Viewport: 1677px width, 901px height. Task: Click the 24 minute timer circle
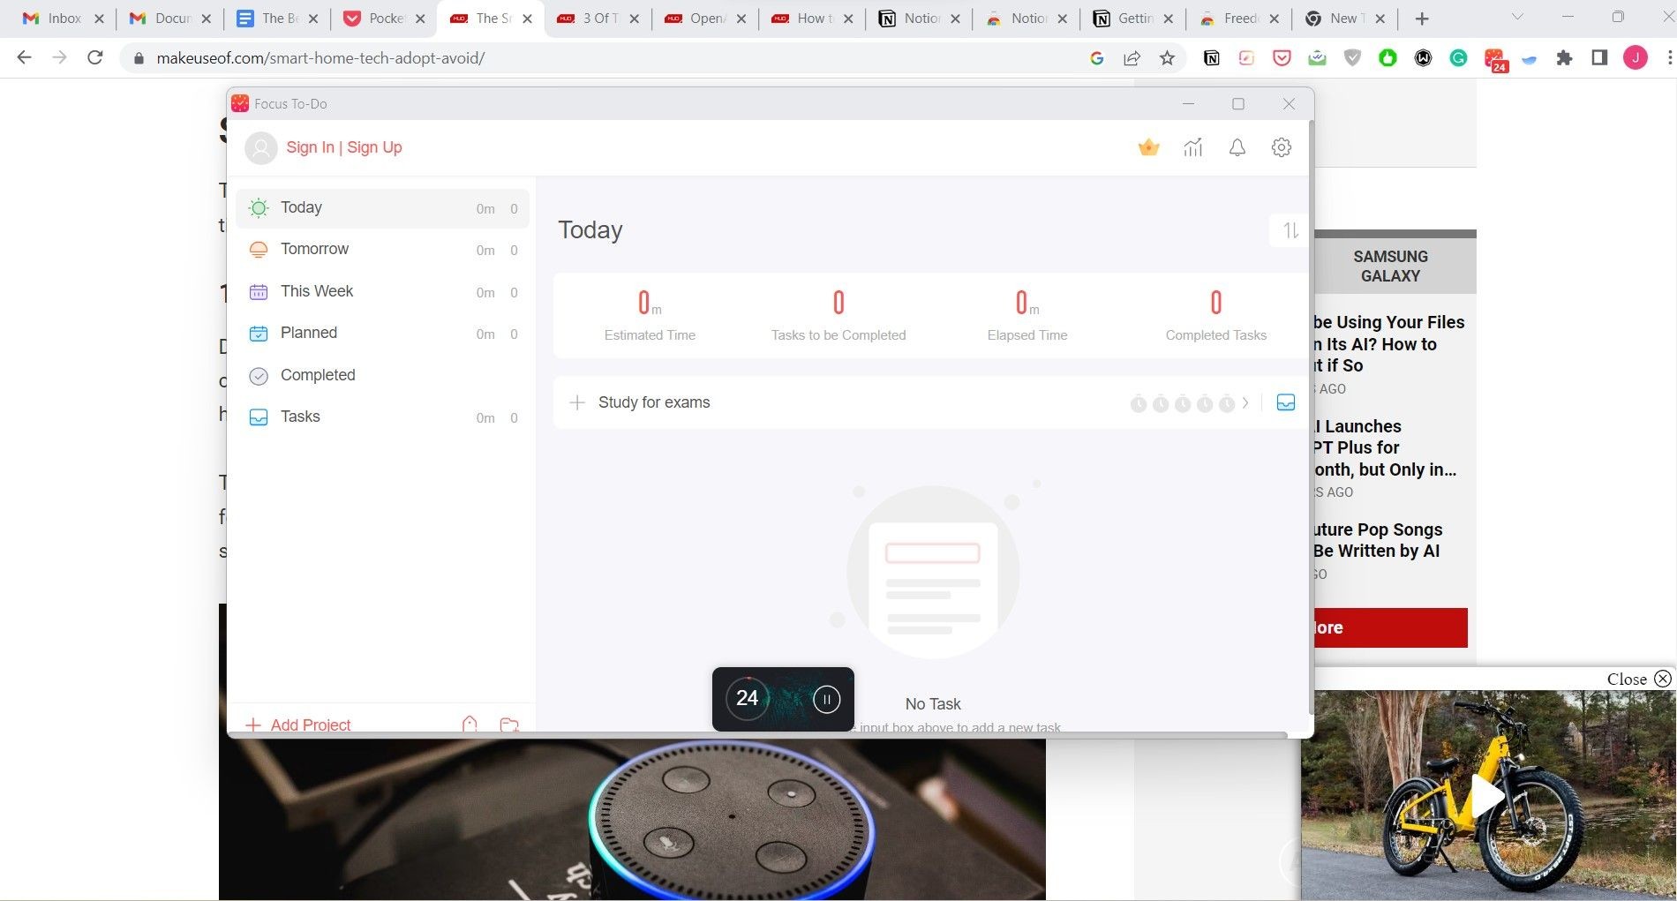748,698
